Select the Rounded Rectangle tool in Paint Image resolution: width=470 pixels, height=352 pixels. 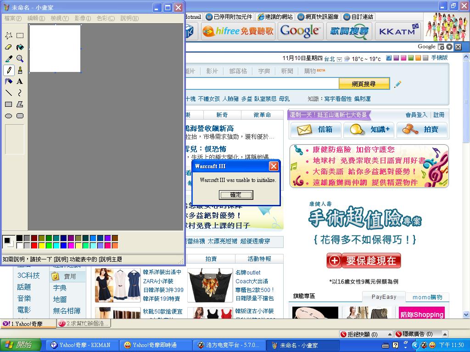tap(20, 116)
